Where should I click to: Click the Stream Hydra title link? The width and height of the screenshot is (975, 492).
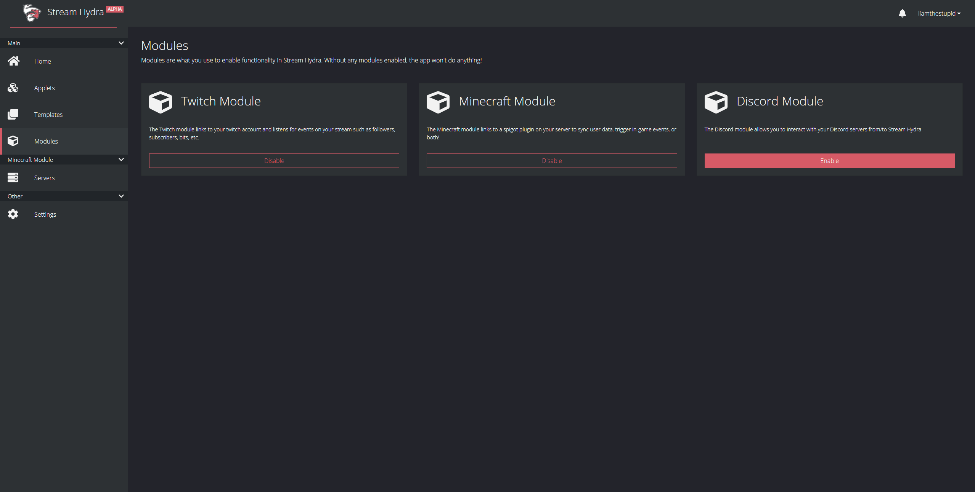pyautogui.click(x=75, y=12)
